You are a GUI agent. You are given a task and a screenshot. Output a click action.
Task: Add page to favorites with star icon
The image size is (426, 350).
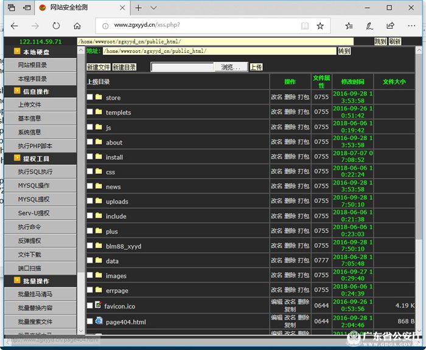tap(320, 26)
